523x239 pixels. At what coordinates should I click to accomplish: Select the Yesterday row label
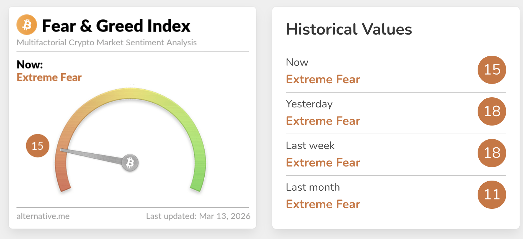(x=309, y=104)
